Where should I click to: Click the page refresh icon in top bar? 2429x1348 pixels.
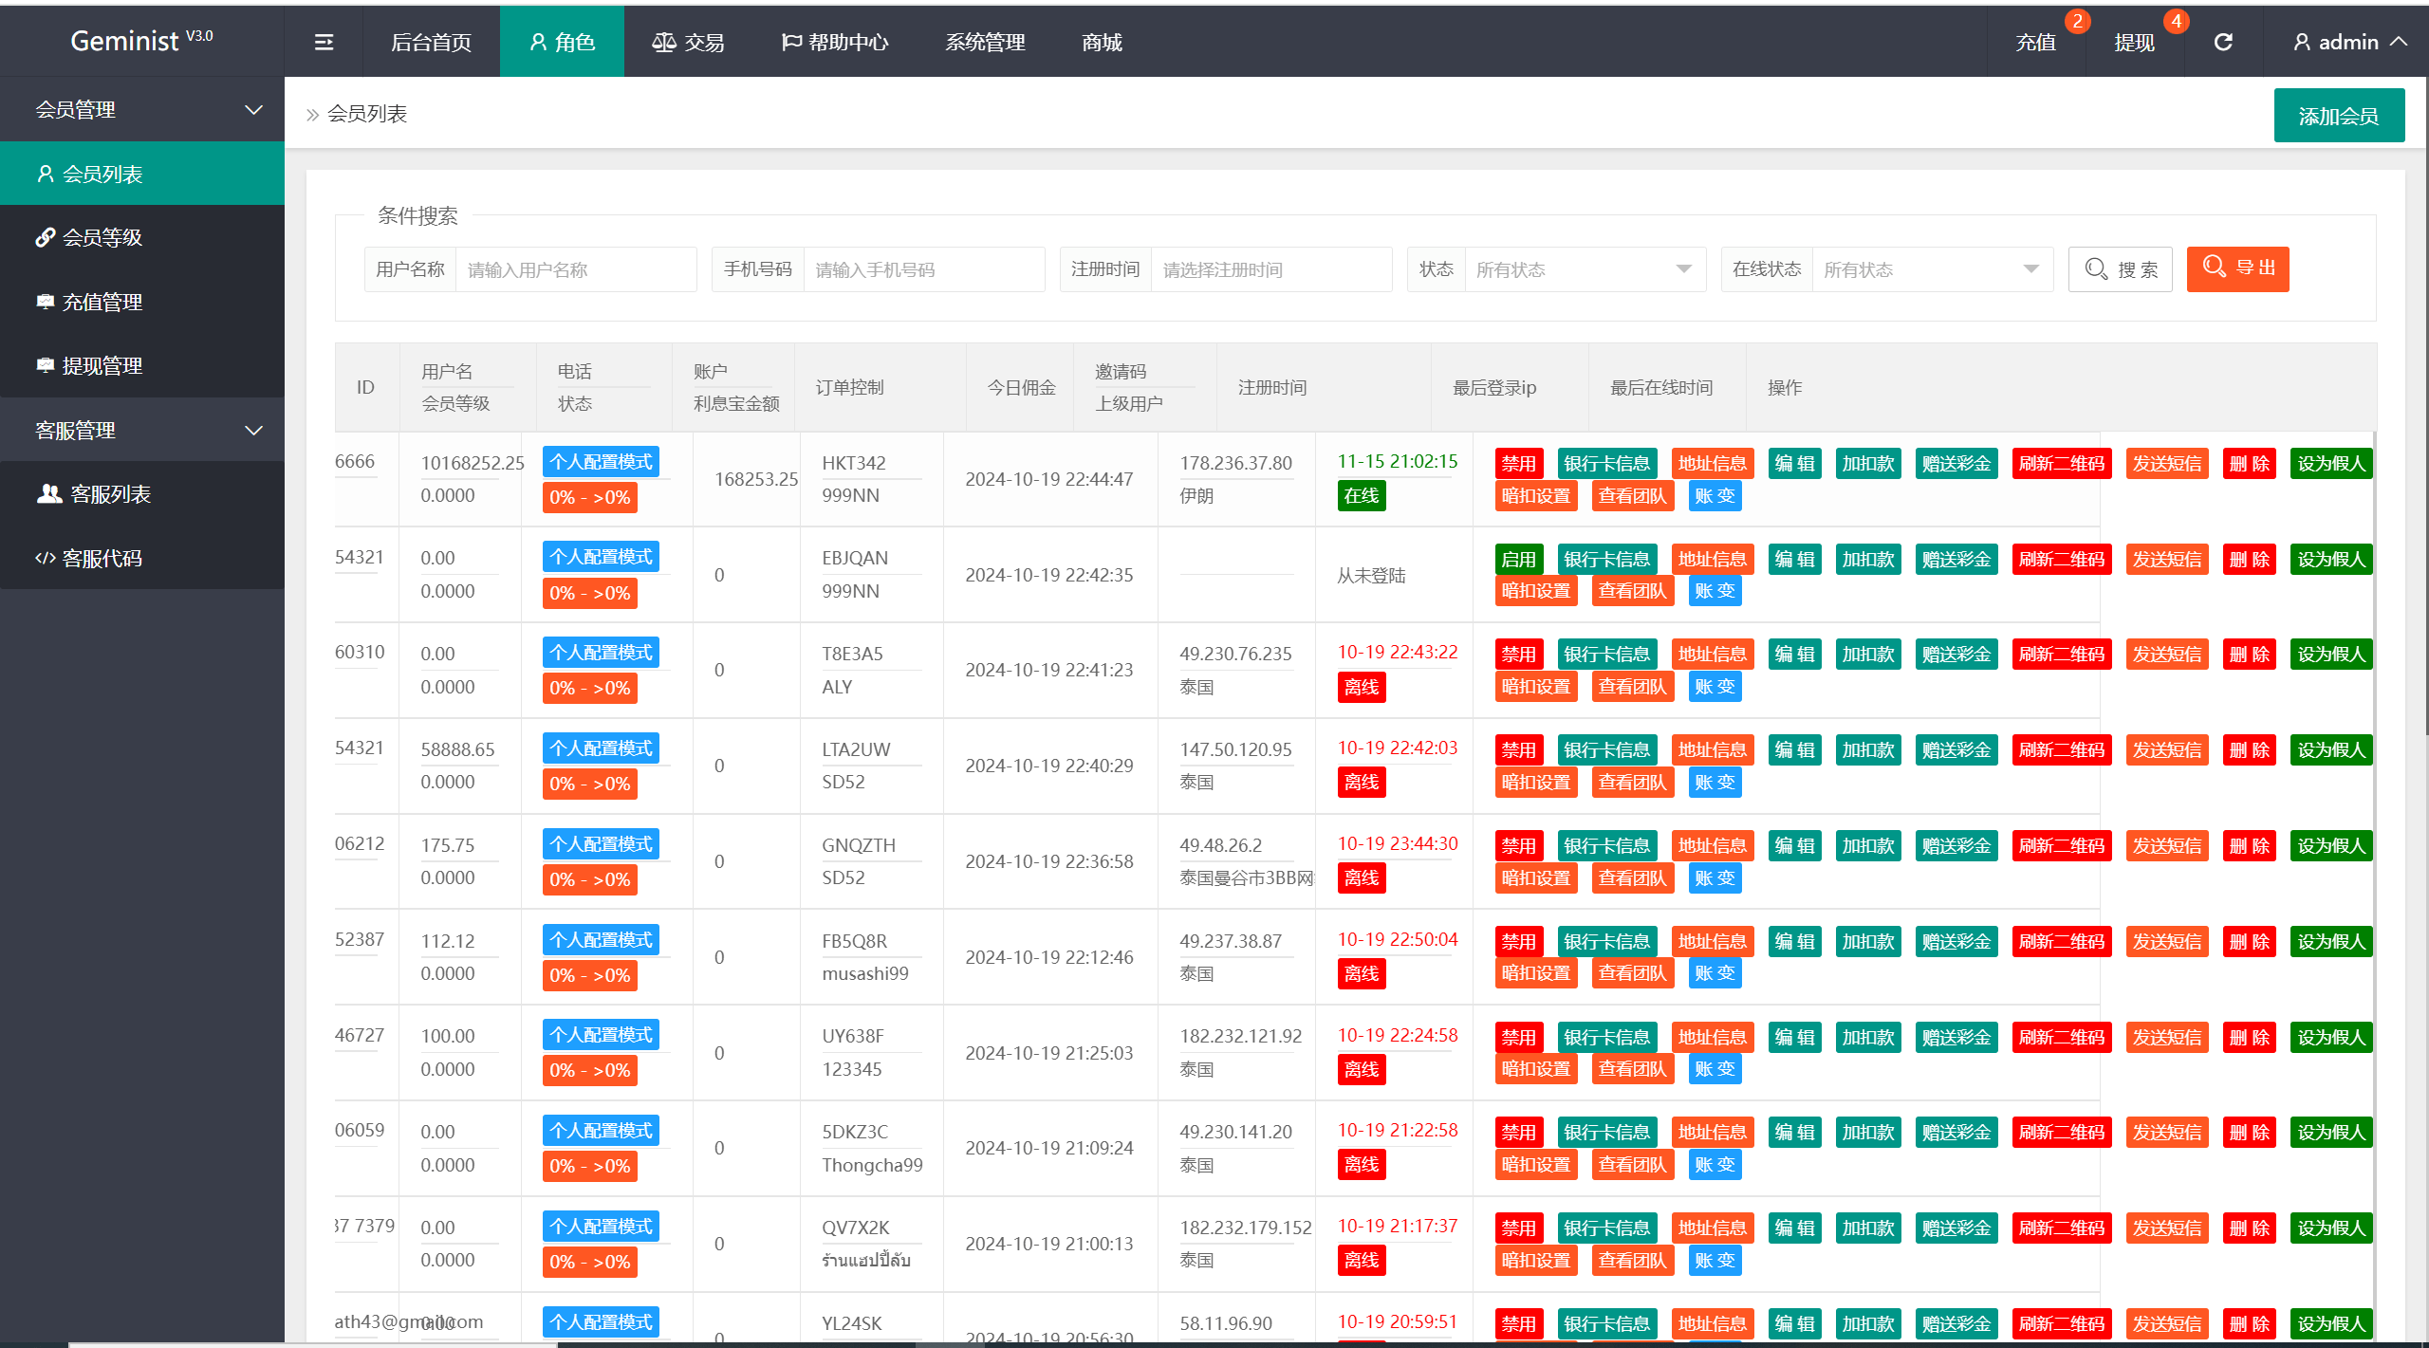(x=2223, y=42)
